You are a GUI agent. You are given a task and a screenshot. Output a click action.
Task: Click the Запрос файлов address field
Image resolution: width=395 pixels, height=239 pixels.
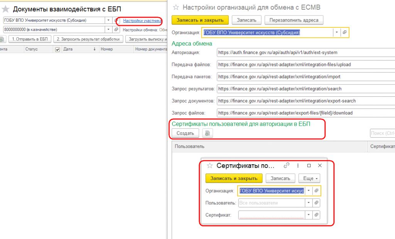tap(306, 113)
